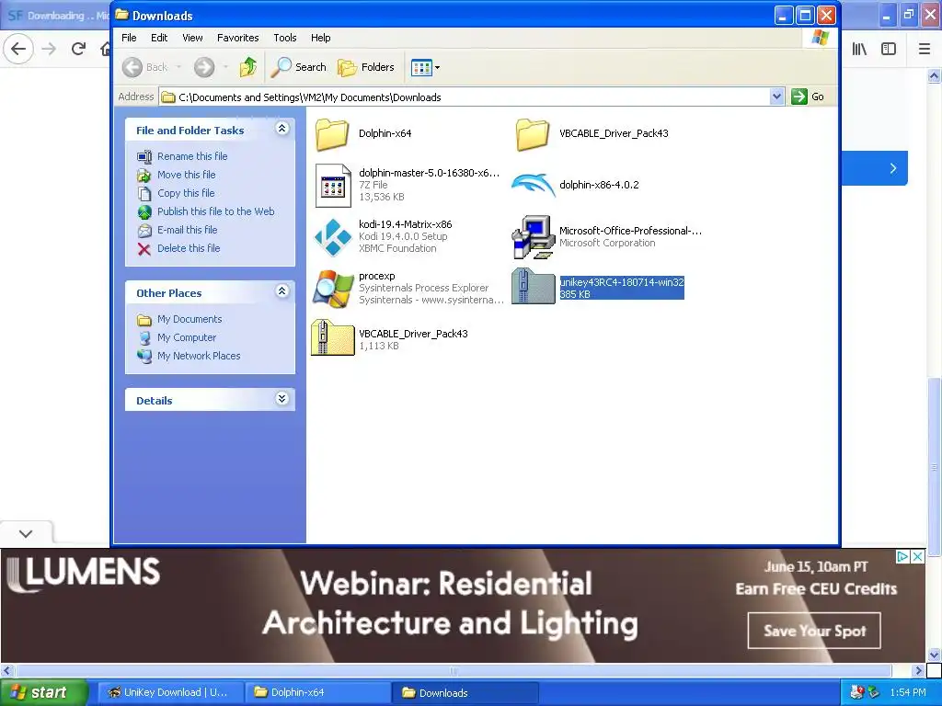This screenshot has width=942, height=706.
Task: Click the chevron tab at browser page bottom-left
Action: click(x=26, y=534)
